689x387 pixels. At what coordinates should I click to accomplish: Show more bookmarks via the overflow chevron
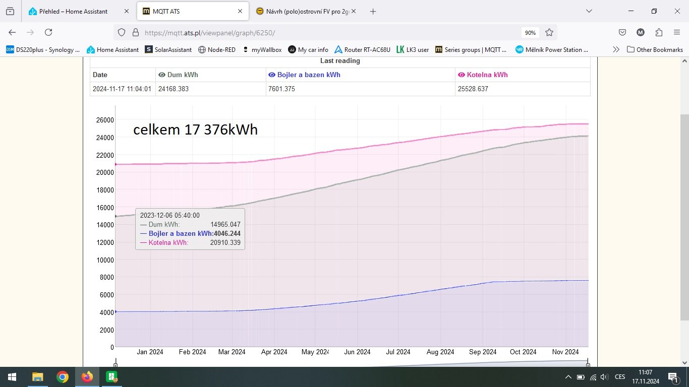tap(616, 49)
